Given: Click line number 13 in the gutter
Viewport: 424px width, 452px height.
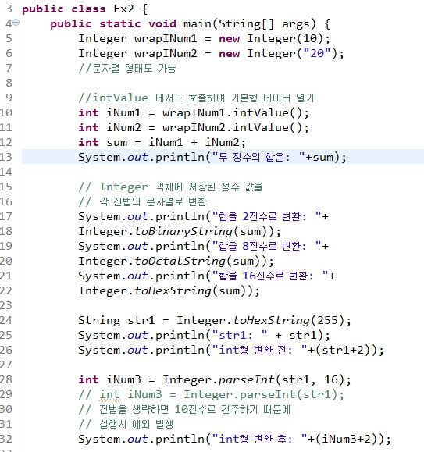Looking at the screenshot, I should (x=6, y=158).
